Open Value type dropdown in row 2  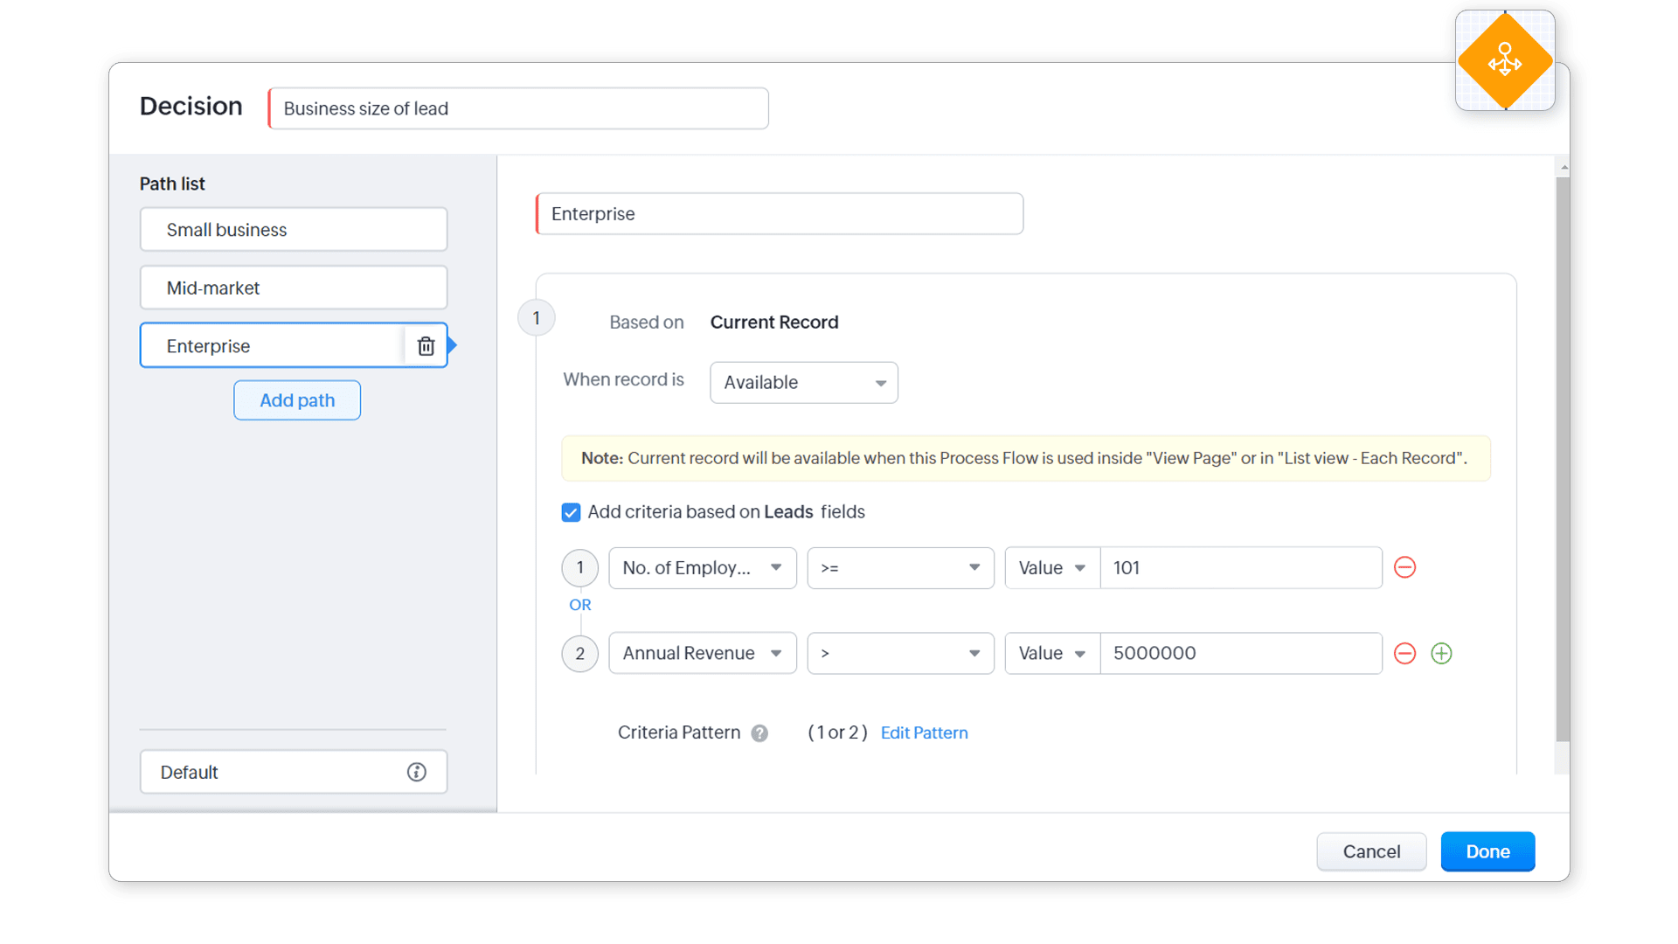[1051, 653]
